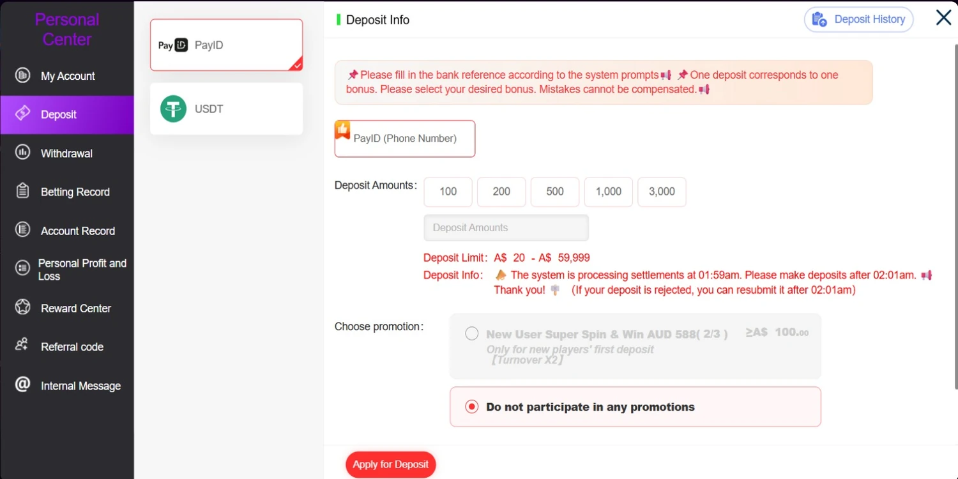Click the Internal Message @ icon
The width and height of the screenshot is (958, 479).
[23, 384]
